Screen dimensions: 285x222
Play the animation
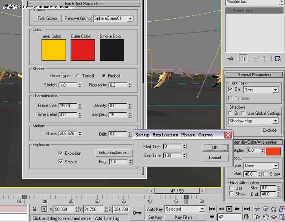tap(229, 209)
